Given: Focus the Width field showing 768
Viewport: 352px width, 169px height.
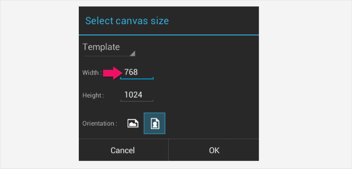Looking at the screenshot, I should (x=137, y=73).
